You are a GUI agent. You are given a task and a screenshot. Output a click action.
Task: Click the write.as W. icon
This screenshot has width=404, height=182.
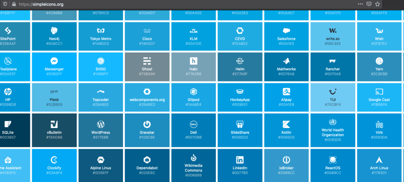[333, 31]
